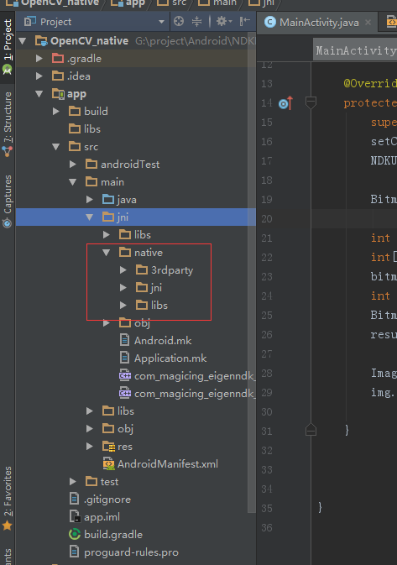Viewport: 397px width, 565px height.
Task: Open the Project panel settings gear
Action: (224, 22)
